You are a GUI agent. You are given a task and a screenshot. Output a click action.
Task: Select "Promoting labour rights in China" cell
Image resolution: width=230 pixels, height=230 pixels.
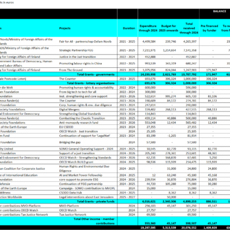[x=80, y=63]
